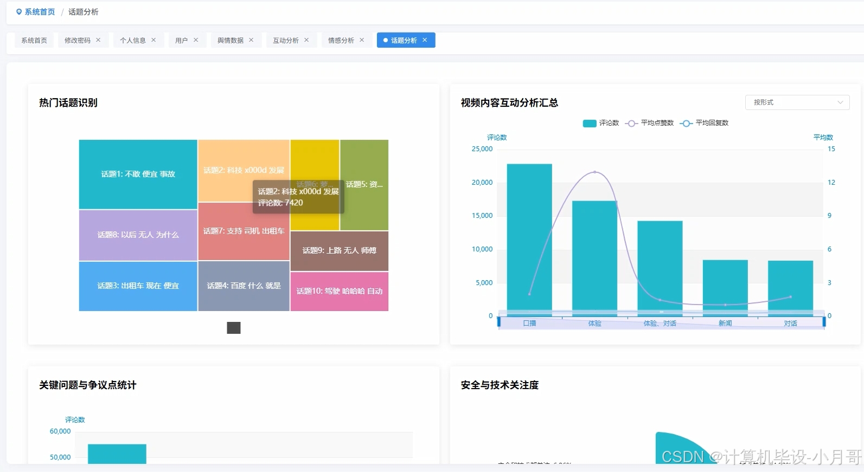Click the 视频内容互动分析汇总 heading
This screenshot has width=864, height=472.
[x=509, y=103]
